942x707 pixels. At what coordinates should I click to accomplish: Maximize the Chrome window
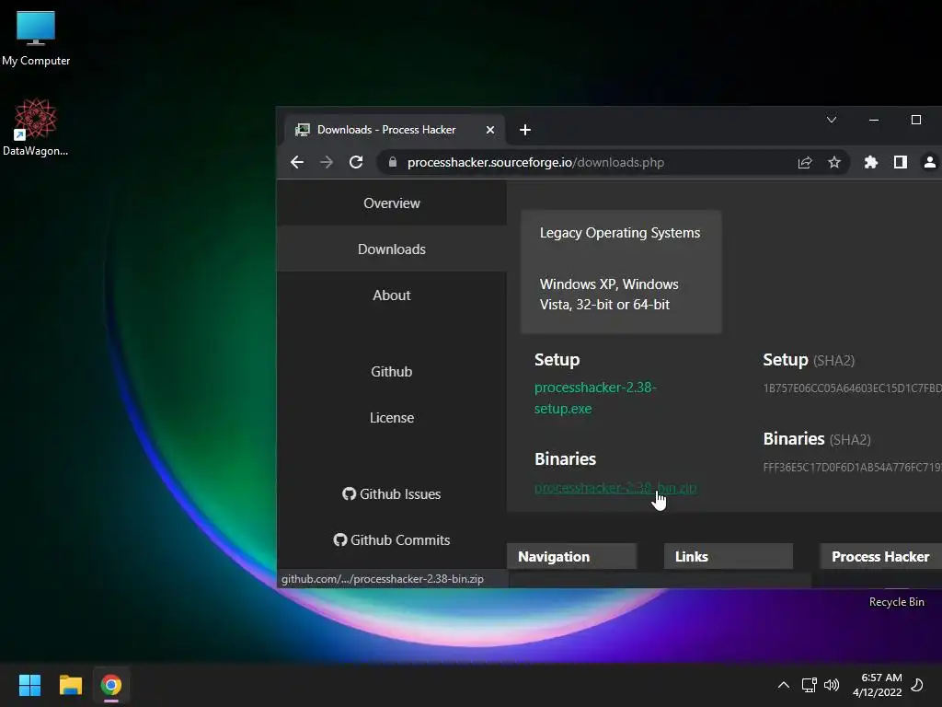(916, 121)
